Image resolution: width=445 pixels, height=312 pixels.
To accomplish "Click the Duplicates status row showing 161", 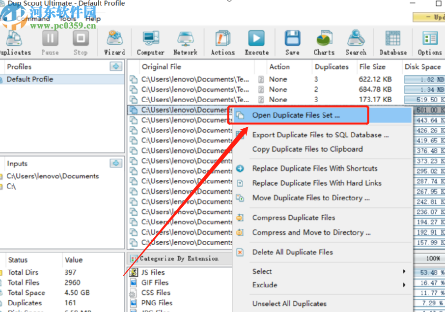I will [x=62, y=303].
